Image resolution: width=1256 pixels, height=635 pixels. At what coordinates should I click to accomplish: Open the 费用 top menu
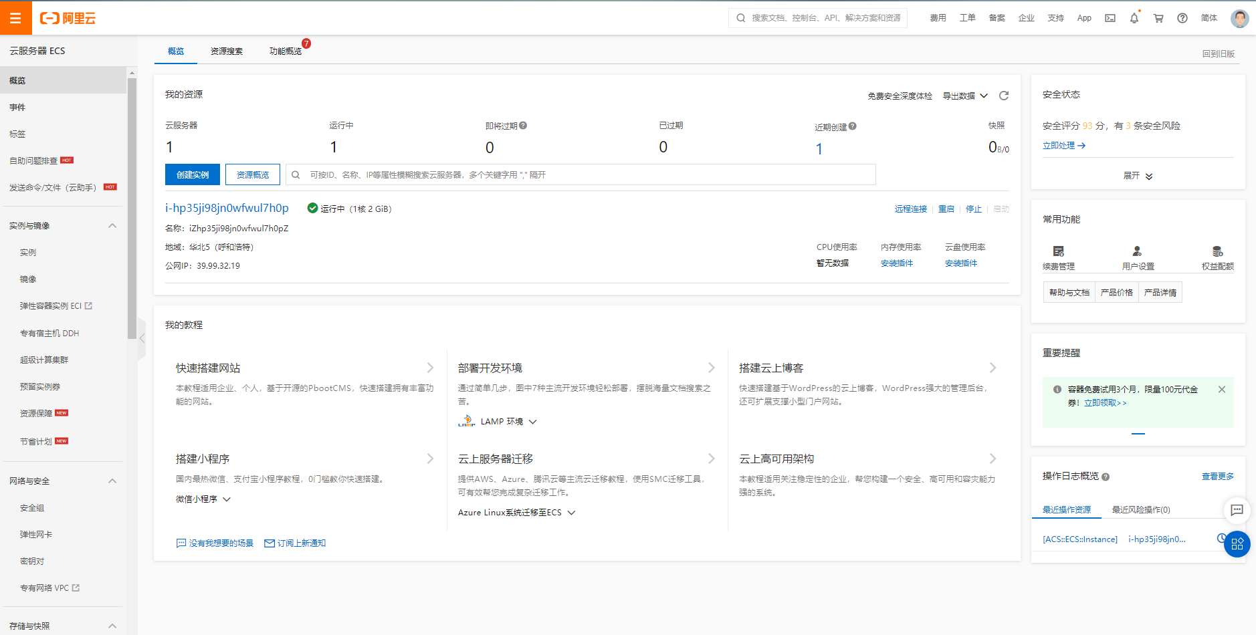[x=938, y=18]
